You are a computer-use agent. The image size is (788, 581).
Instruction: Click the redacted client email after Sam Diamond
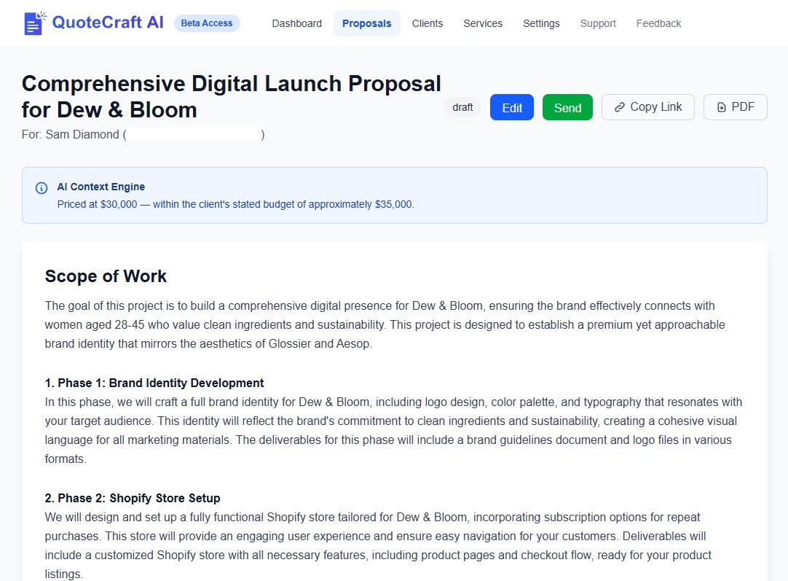click(194, 135)
